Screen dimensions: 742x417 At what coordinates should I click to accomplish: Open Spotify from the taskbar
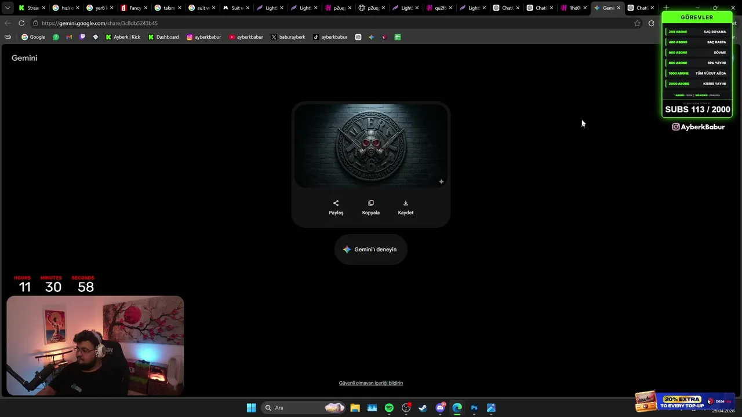[389, 408]
